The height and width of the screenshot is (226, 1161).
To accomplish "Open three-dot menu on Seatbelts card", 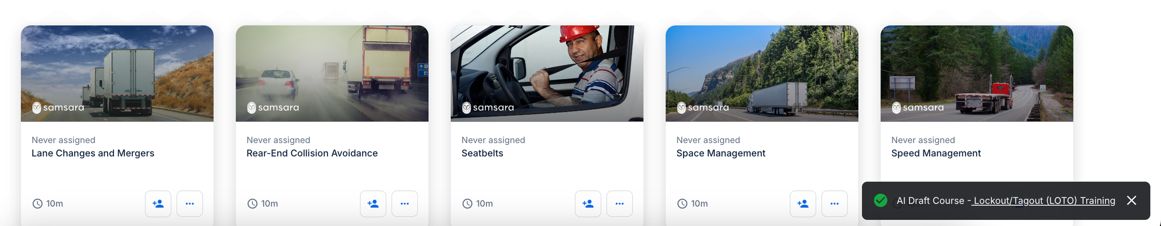I will [x=620, y=203].
